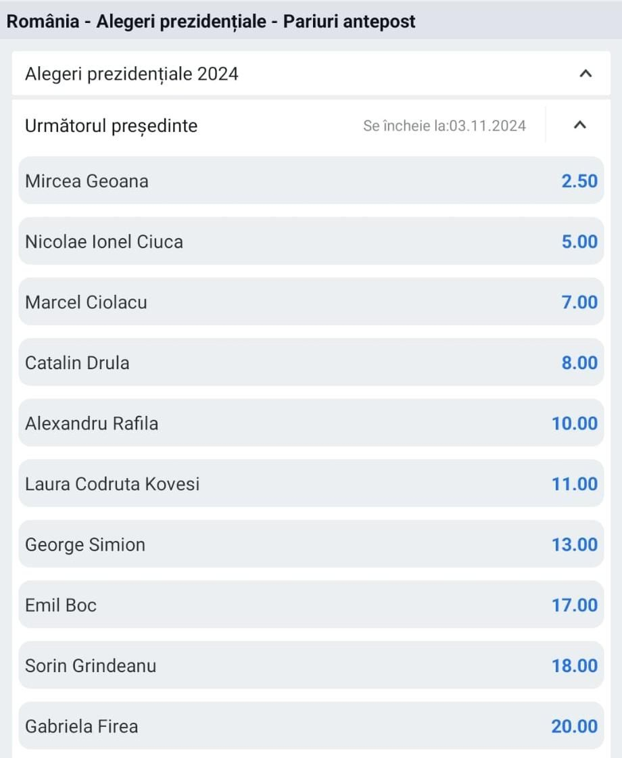The width and height of the screenshot is (622, 758).
Task: Pick Gabriela Firea odds 20.00
Action: 311,726
